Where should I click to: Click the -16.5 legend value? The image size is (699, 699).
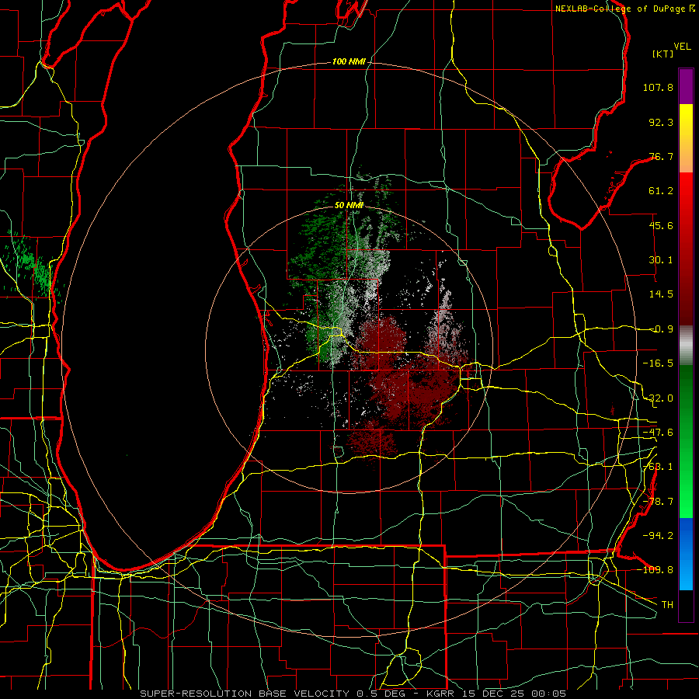tap(658, 363)
